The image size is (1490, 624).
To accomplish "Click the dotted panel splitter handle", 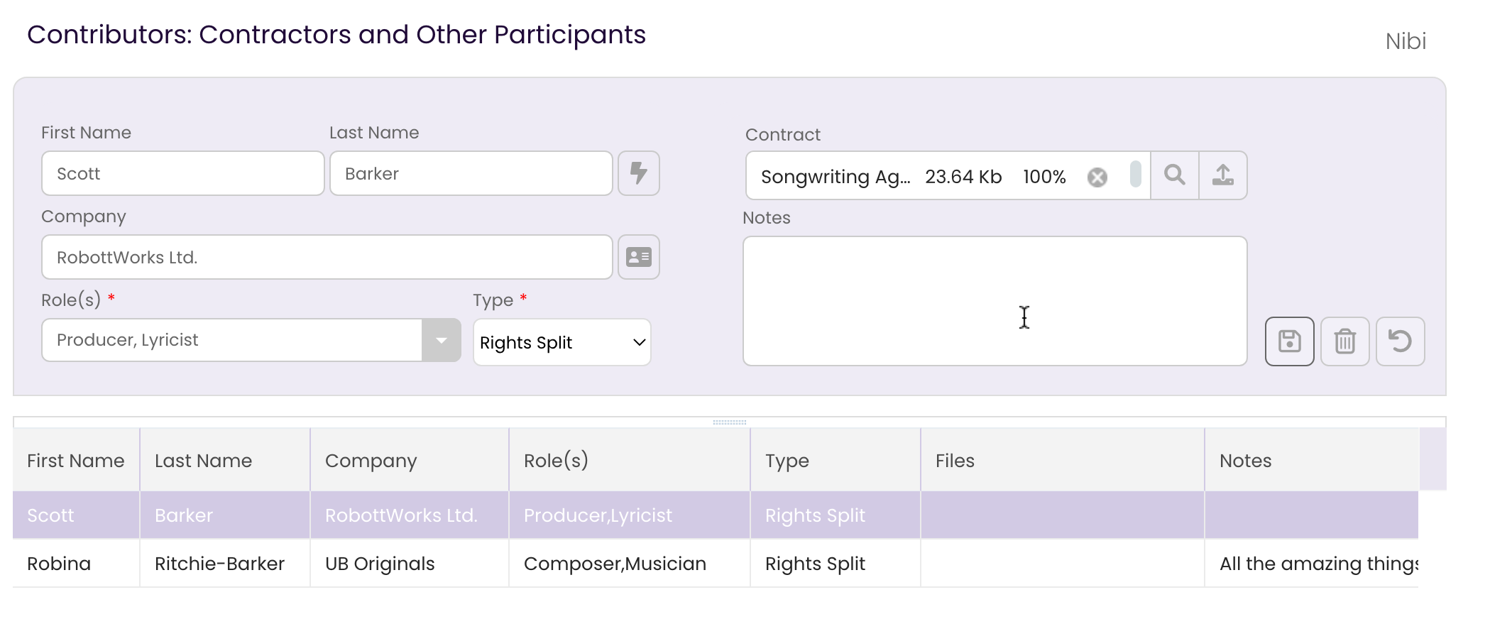I will pyautogui.click(x=729, y=422).
